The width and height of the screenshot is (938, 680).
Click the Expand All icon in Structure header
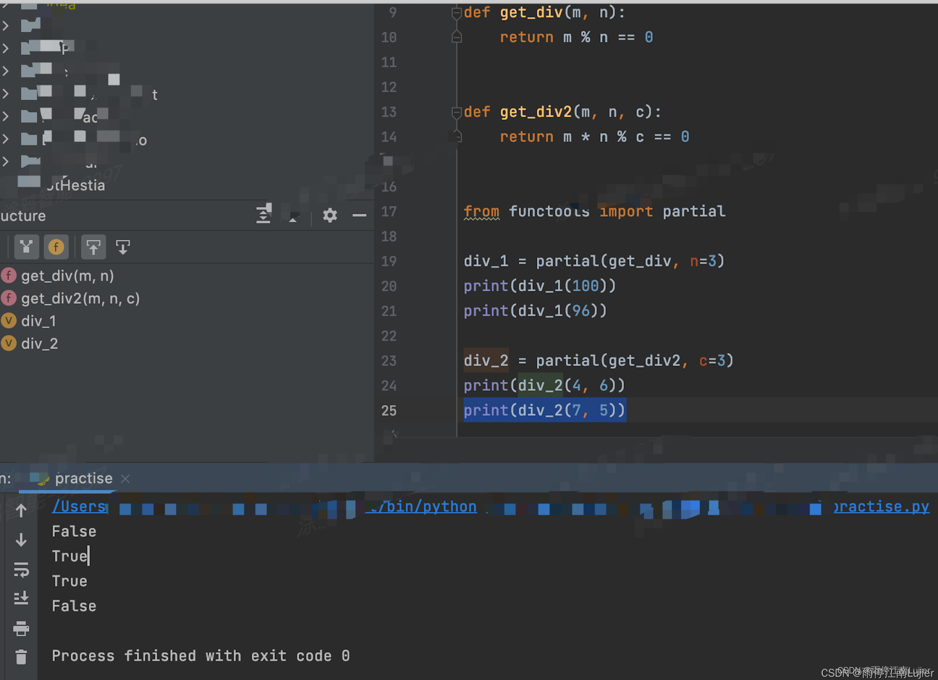click(264, 214)
